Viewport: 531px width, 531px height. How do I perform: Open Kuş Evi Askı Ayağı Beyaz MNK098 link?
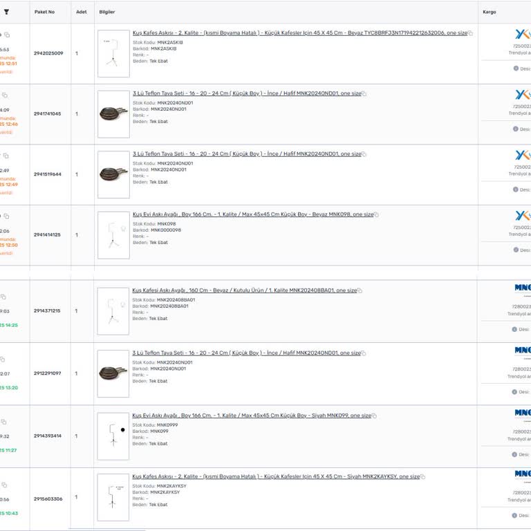(253, 214)
